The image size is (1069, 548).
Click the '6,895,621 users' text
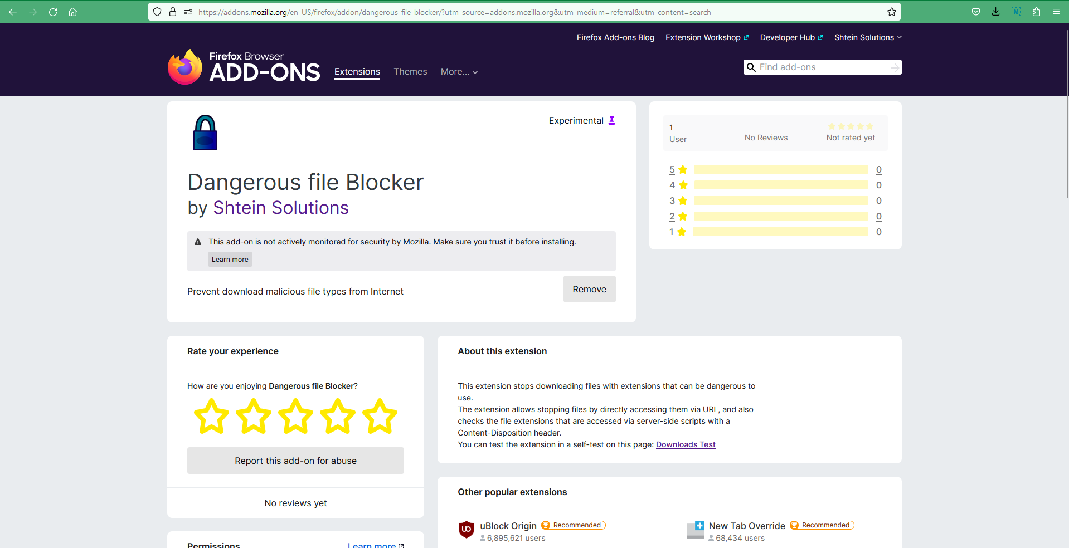516,538
